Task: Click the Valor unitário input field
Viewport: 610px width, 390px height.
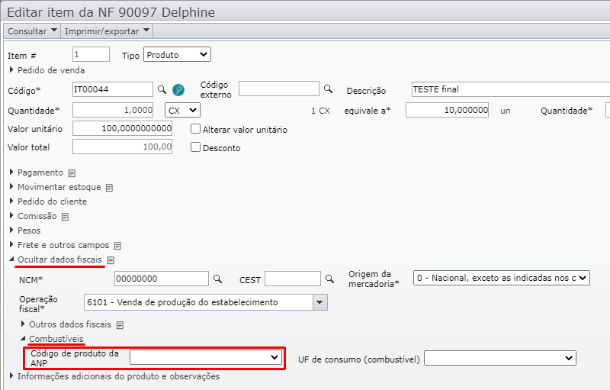Action: pos(122,128)
